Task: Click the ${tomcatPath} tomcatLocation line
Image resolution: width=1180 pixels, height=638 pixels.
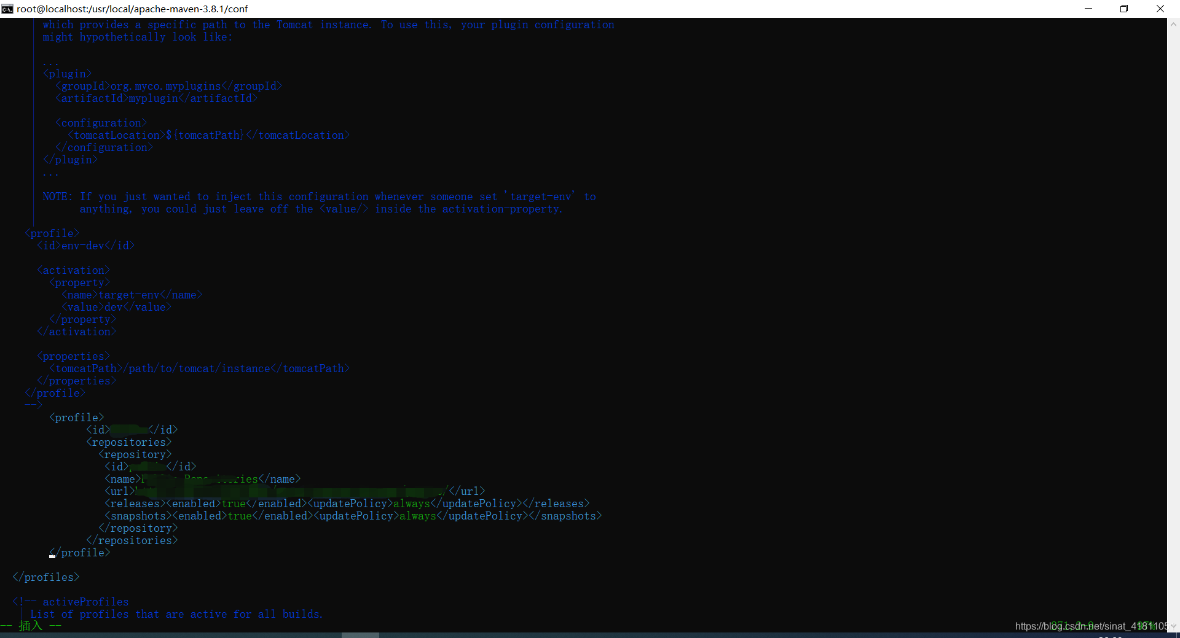Action: point(208,135)
